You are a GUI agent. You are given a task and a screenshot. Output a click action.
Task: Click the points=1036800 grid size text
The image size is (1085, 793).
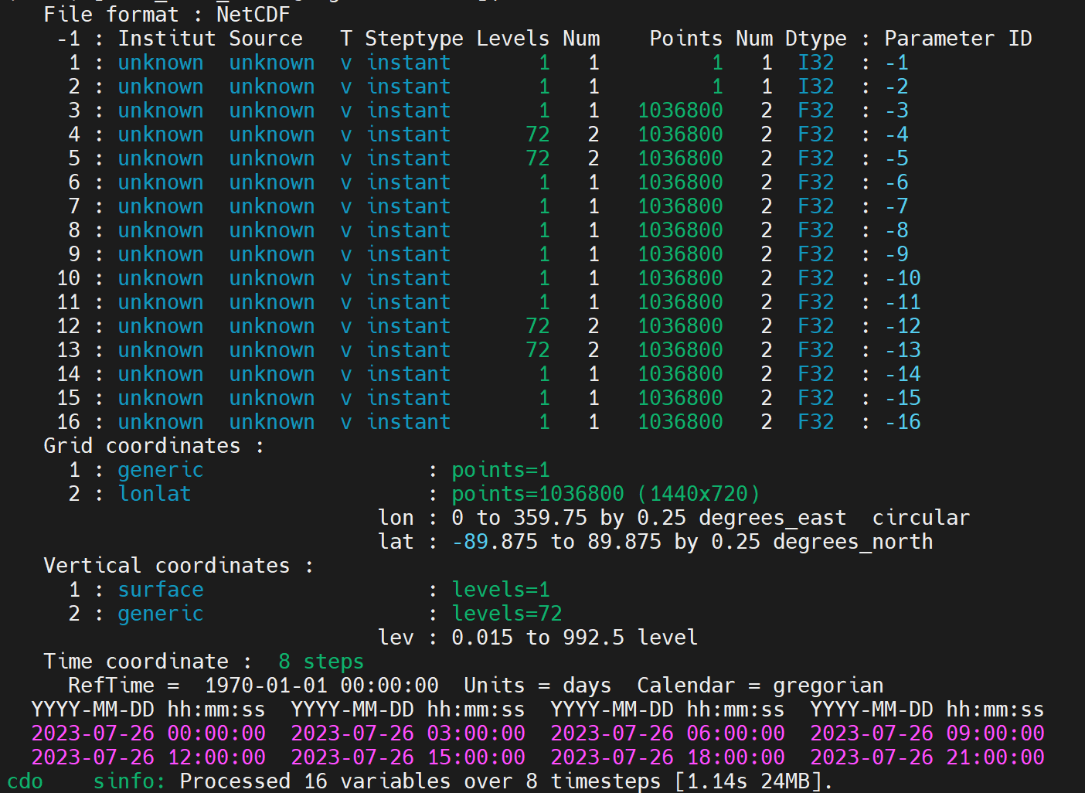537,494
